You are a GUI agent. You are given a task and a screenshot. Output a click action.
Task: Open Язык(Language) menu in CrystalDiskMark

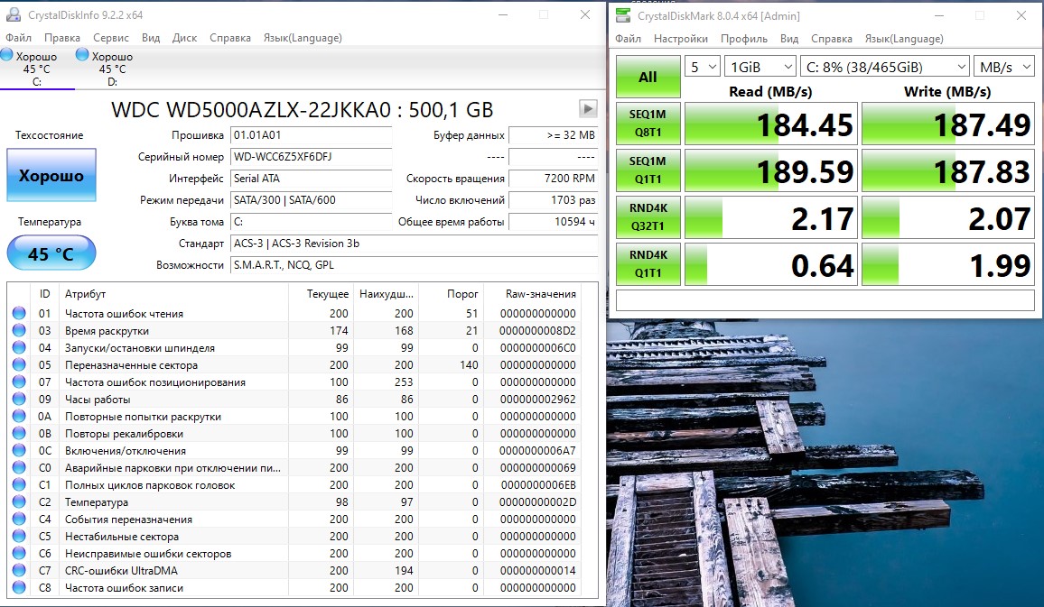point(903,39)
